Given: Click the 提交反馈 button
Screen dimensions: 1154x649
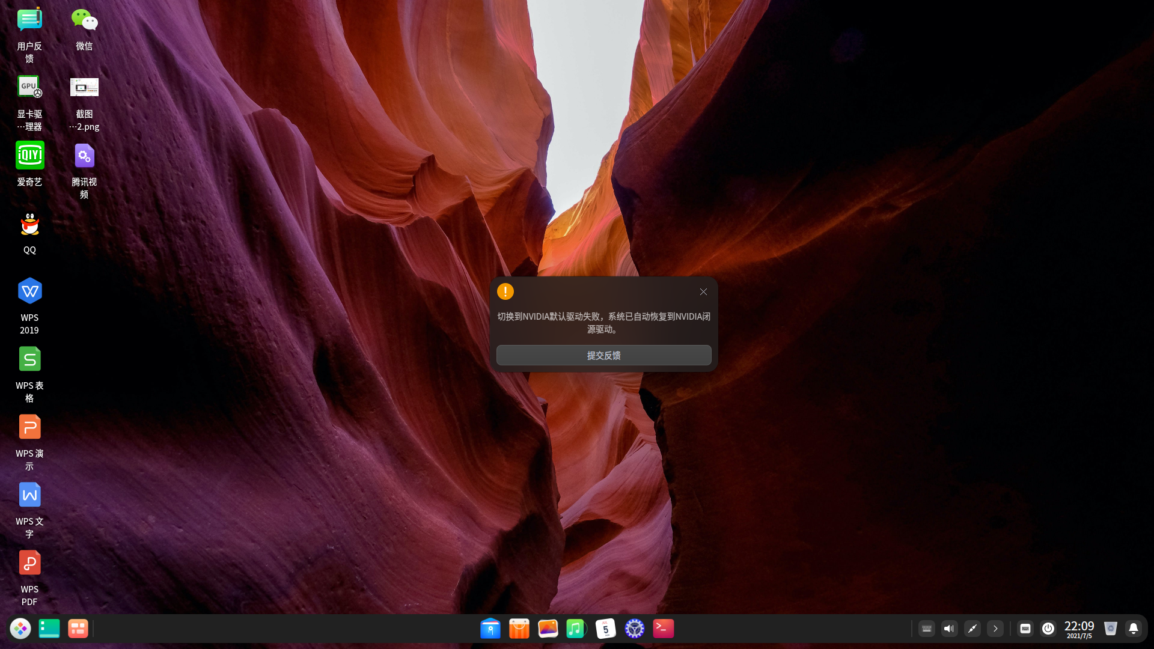Looking at the screenshot, I should click(x=603, y=355).
